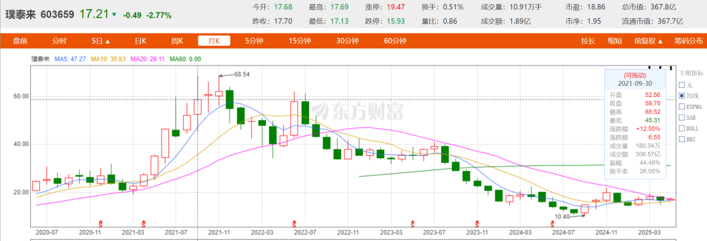Click the red dividend marker near 2022-07
Viewport: 707px width, 241px height.
pos(295,223)
